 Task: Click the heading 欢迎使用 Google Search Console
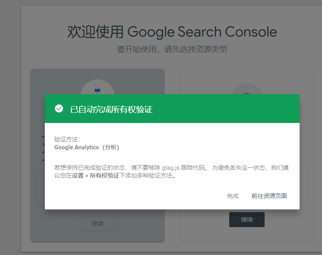pyautogui.click(x=172, y=32)
